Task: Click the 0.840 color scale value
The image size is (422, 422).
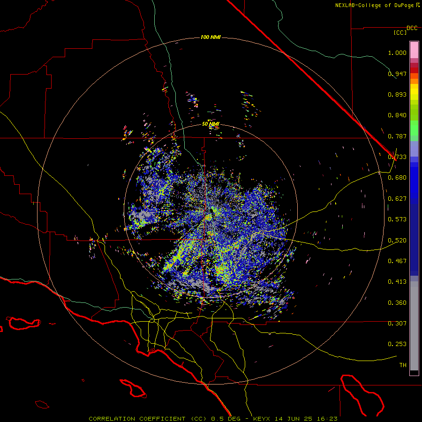Action: click(x=397, y=115)
